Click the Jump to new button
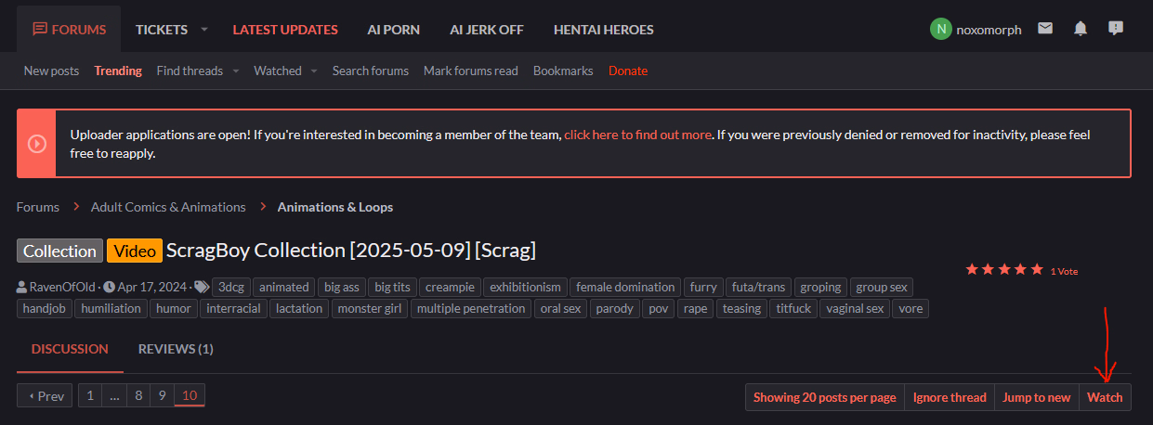1153x425 pixels. coord(1037,397)
